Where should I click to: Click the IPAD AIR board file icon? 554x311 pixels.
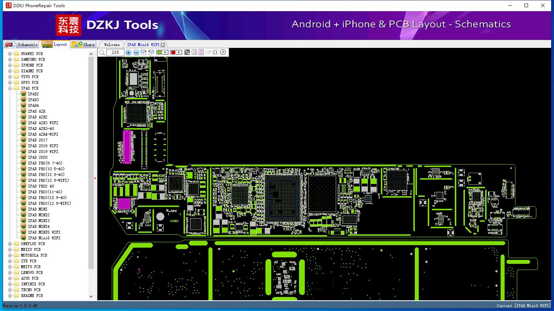pyautogui.click(x=23, y=111)
